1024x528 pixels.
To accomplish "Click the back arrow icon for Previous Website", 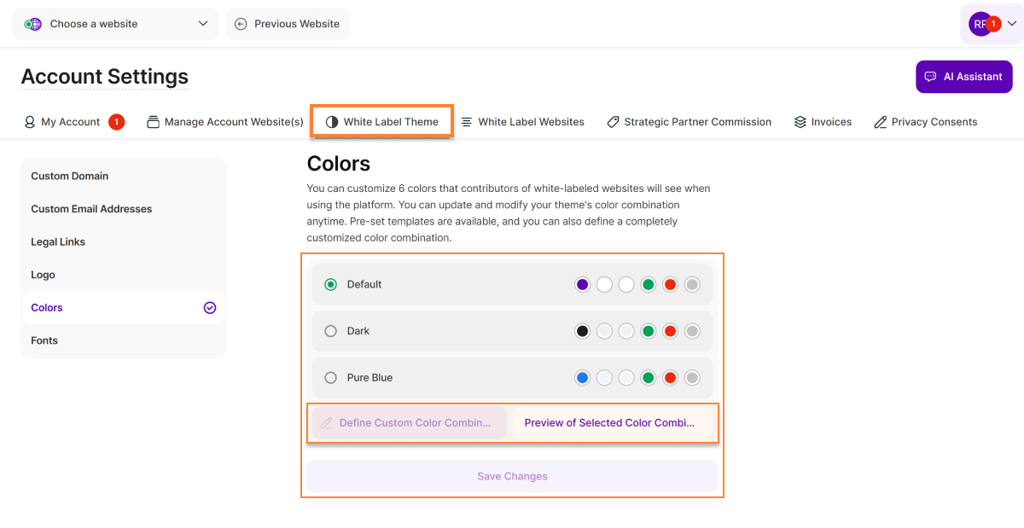I will (241, 24).
